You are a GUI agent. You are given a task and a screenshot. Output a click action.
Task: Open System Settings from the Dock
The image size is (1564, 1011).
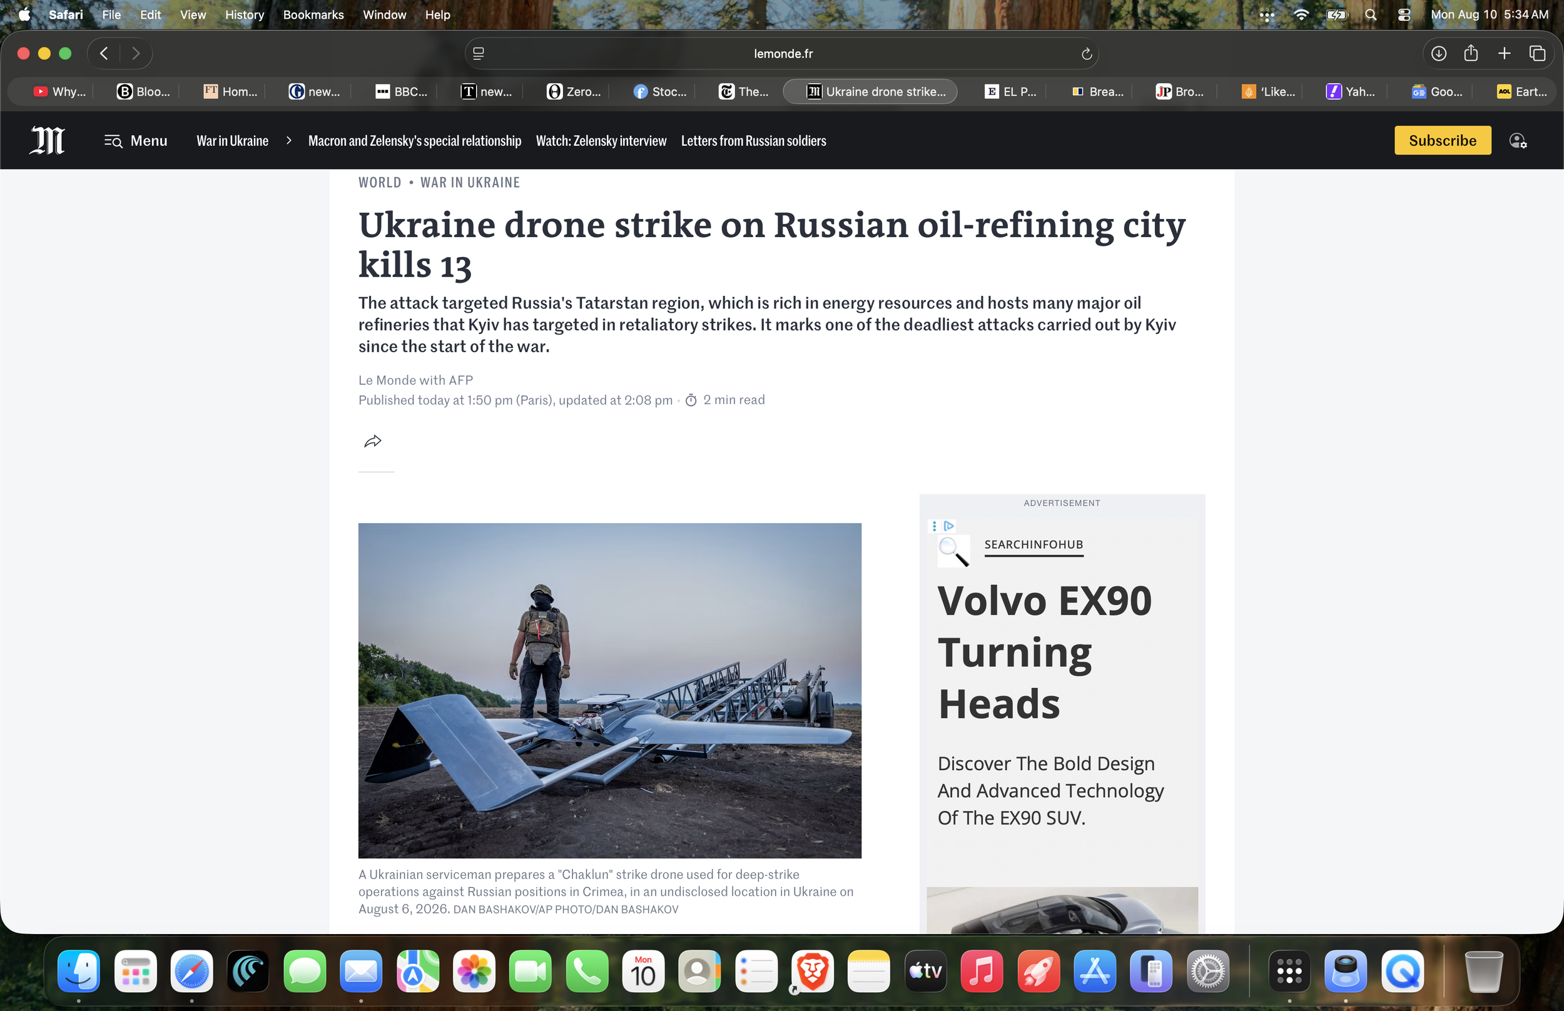point(1207,971)
